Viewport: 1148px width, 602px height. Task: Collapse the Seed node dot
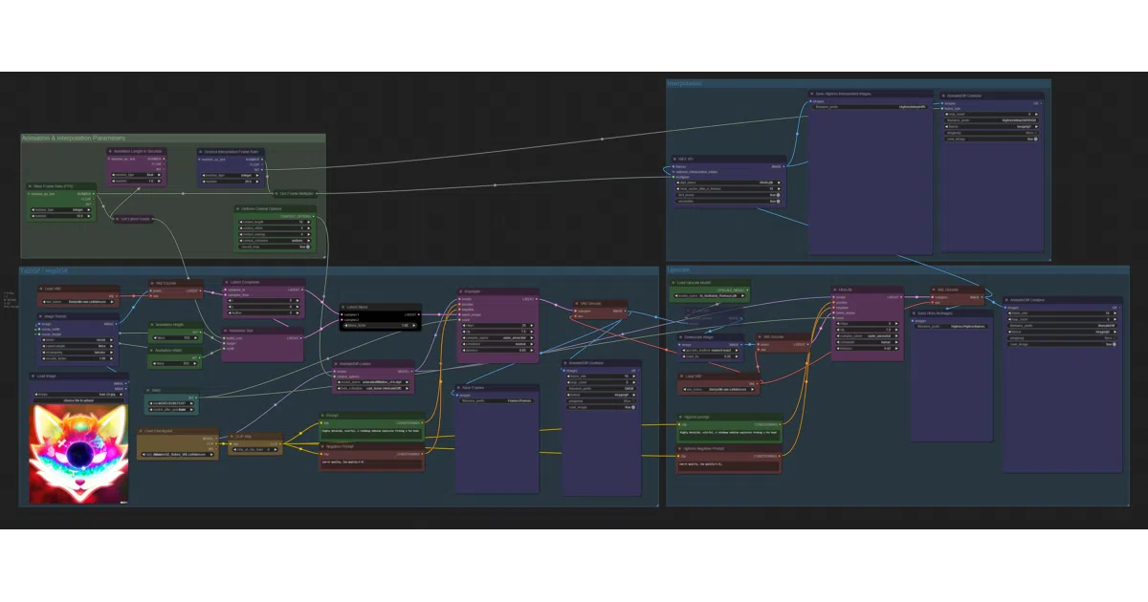click(x=148, y=390)
